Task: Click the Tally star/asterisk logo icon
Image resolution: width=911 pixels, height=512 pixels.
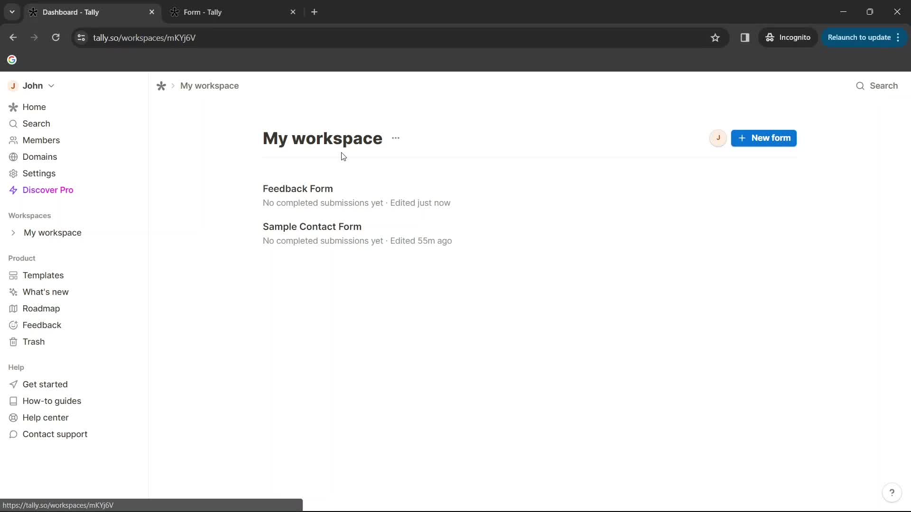Action: [161, 86]
